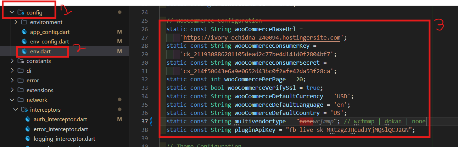Click the Dart icon beside logging_interceptor.dart

click(28, 139)
